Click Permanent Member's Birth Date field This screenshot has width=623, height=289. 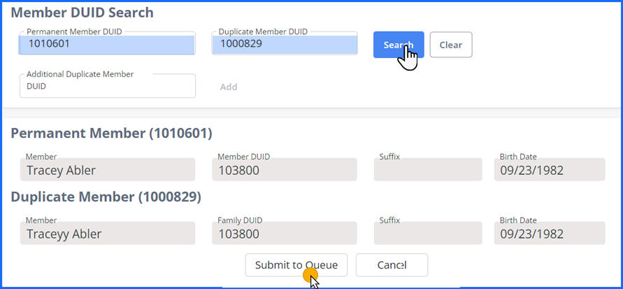tap(550, 170)
